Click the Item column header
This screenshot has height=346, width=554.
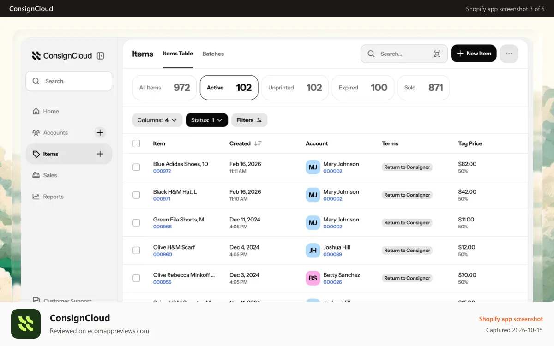[x=159, y=143]
